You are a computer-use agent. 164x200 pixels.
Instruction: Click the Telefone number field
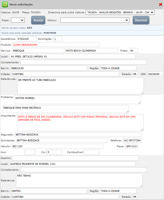tap(132, 141)
